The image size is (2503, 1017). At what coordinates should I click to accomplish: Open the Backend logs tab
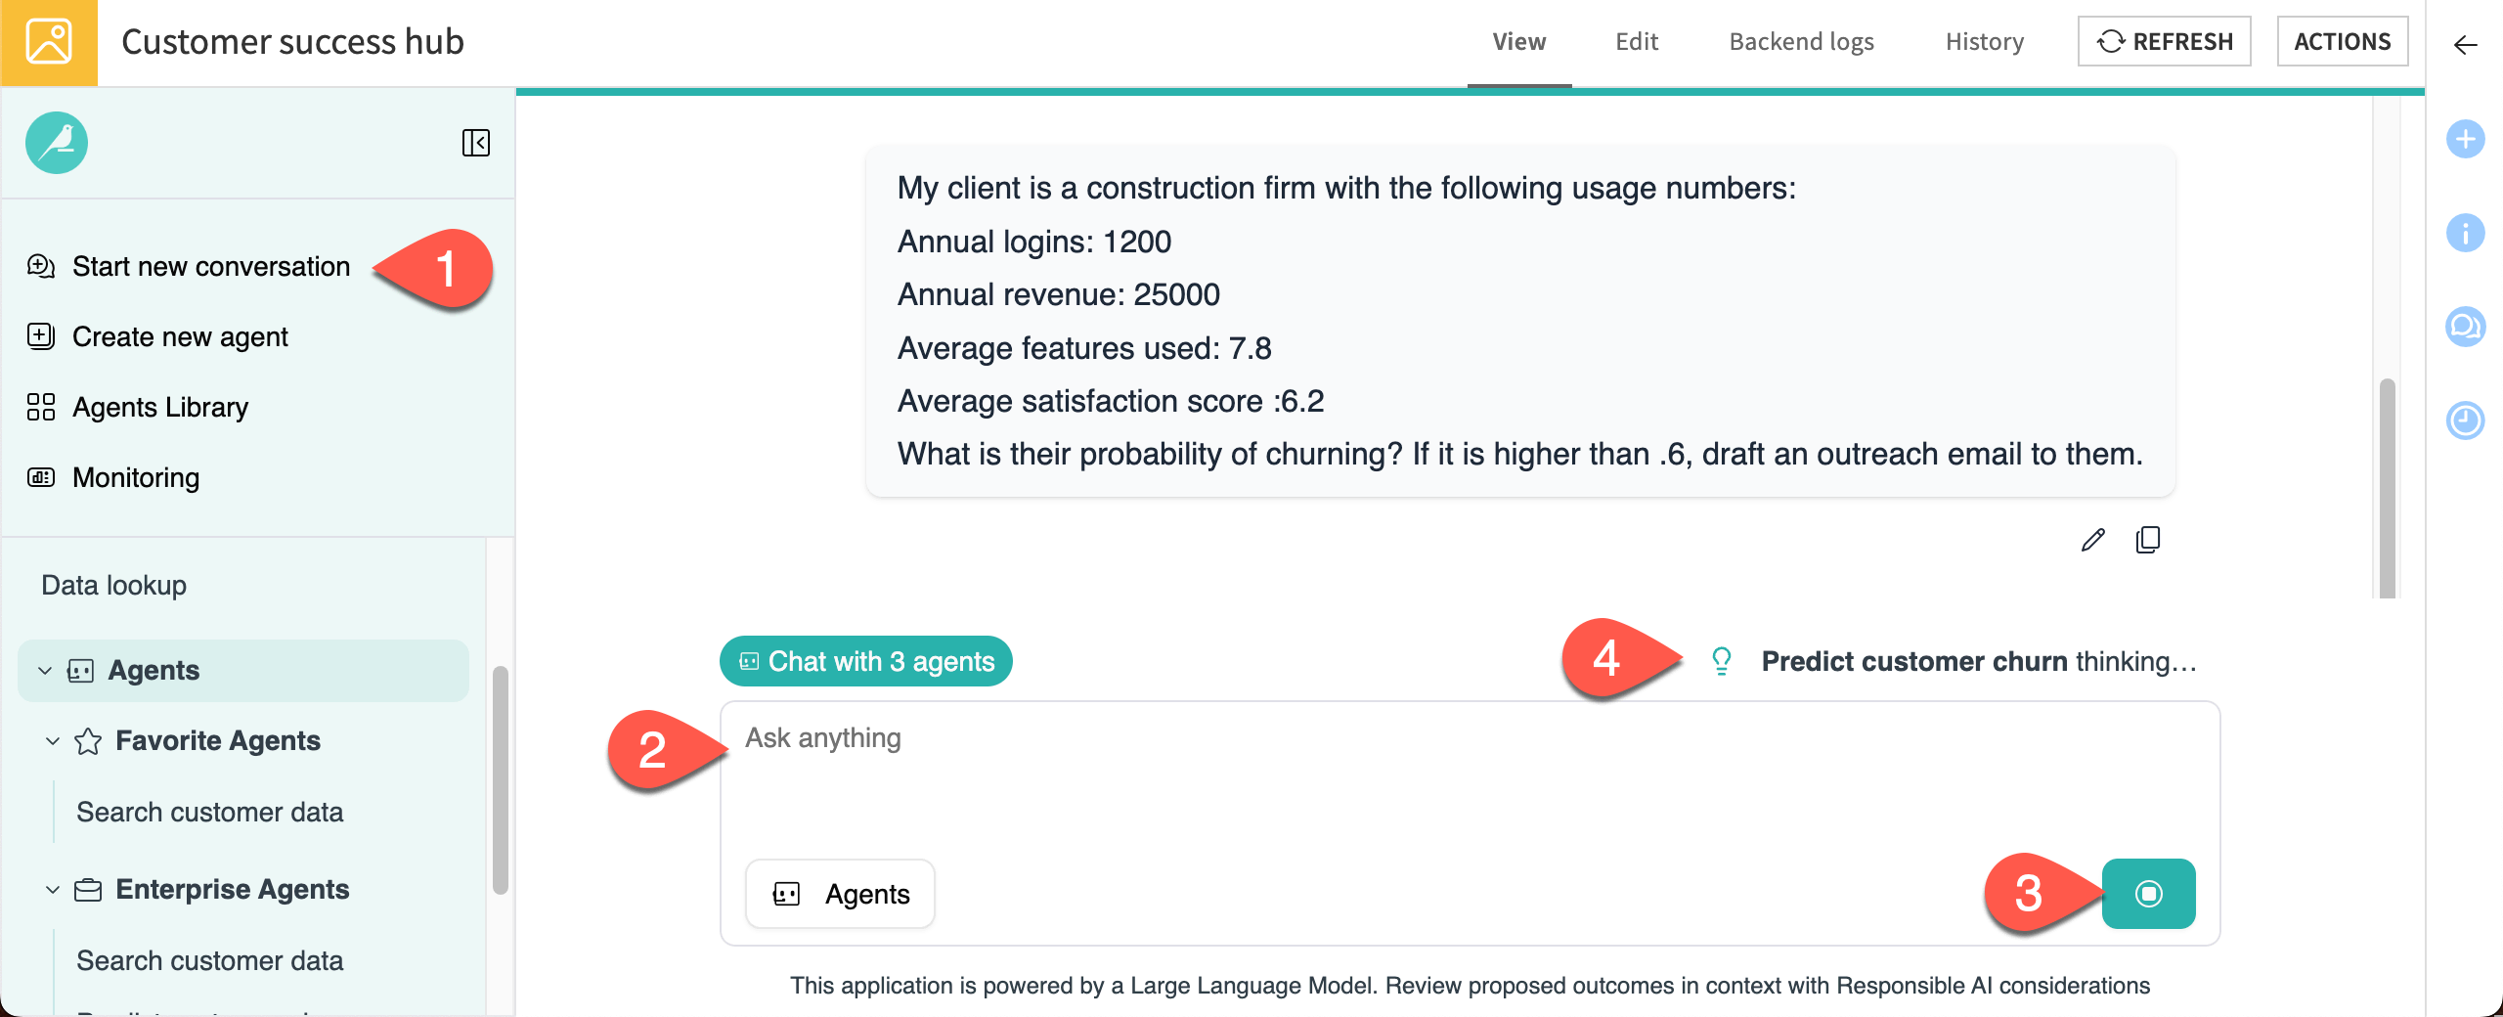pyautogui.click(x=1801, y=42)
